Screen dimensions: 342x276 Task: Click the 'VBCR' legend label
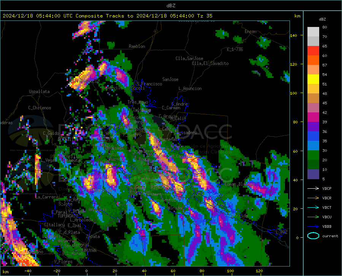327,198
